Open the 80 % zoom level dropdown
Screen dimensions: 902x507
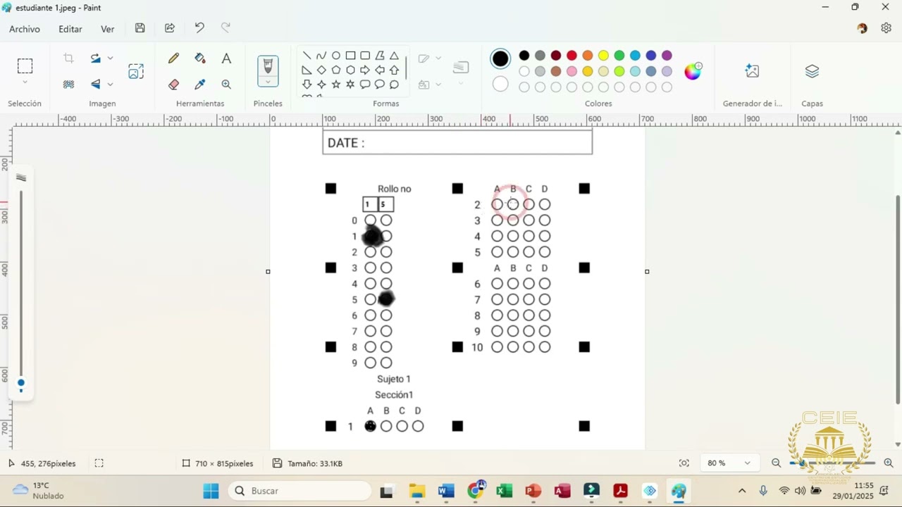tap(747, 463)
